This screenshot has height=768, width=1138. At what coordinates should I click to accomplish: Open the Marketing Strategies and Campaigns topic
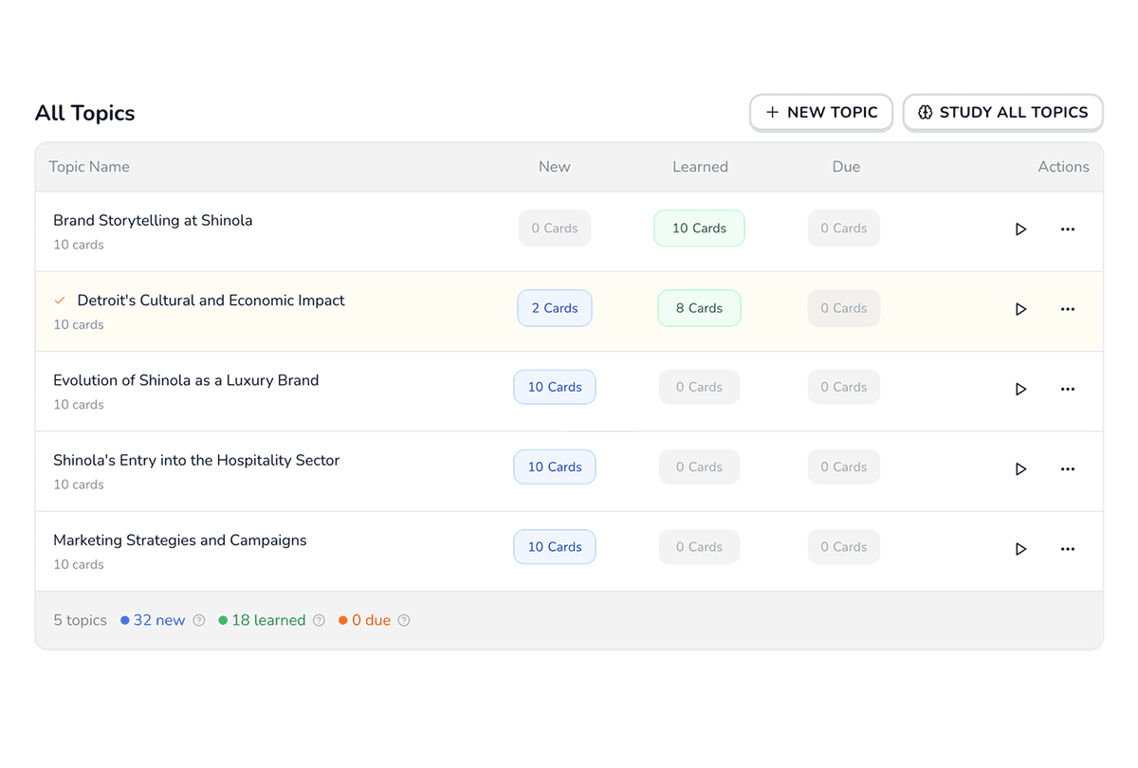click(x=180, y=540)
